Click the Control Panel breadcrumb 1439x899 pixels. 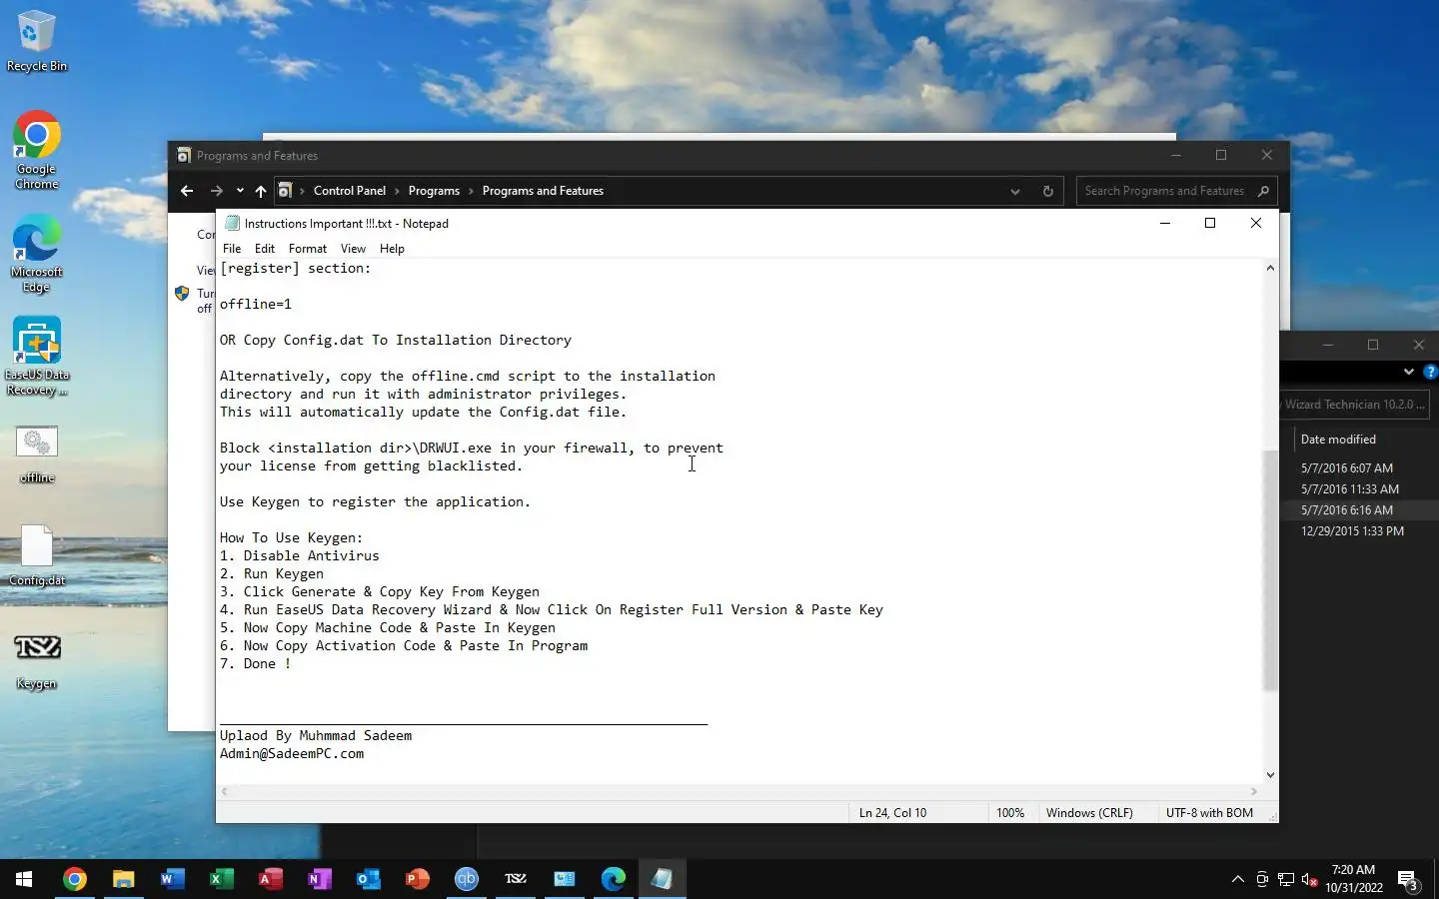(349, 191)
